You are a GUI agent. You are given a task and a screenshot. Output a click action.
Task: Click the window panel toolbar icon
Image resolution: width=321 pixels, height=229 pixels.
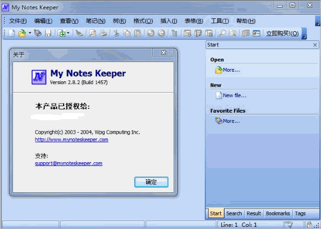coord(256,33)
